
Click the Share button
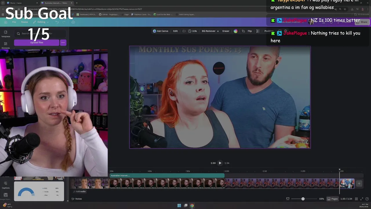tap(362, 22)
